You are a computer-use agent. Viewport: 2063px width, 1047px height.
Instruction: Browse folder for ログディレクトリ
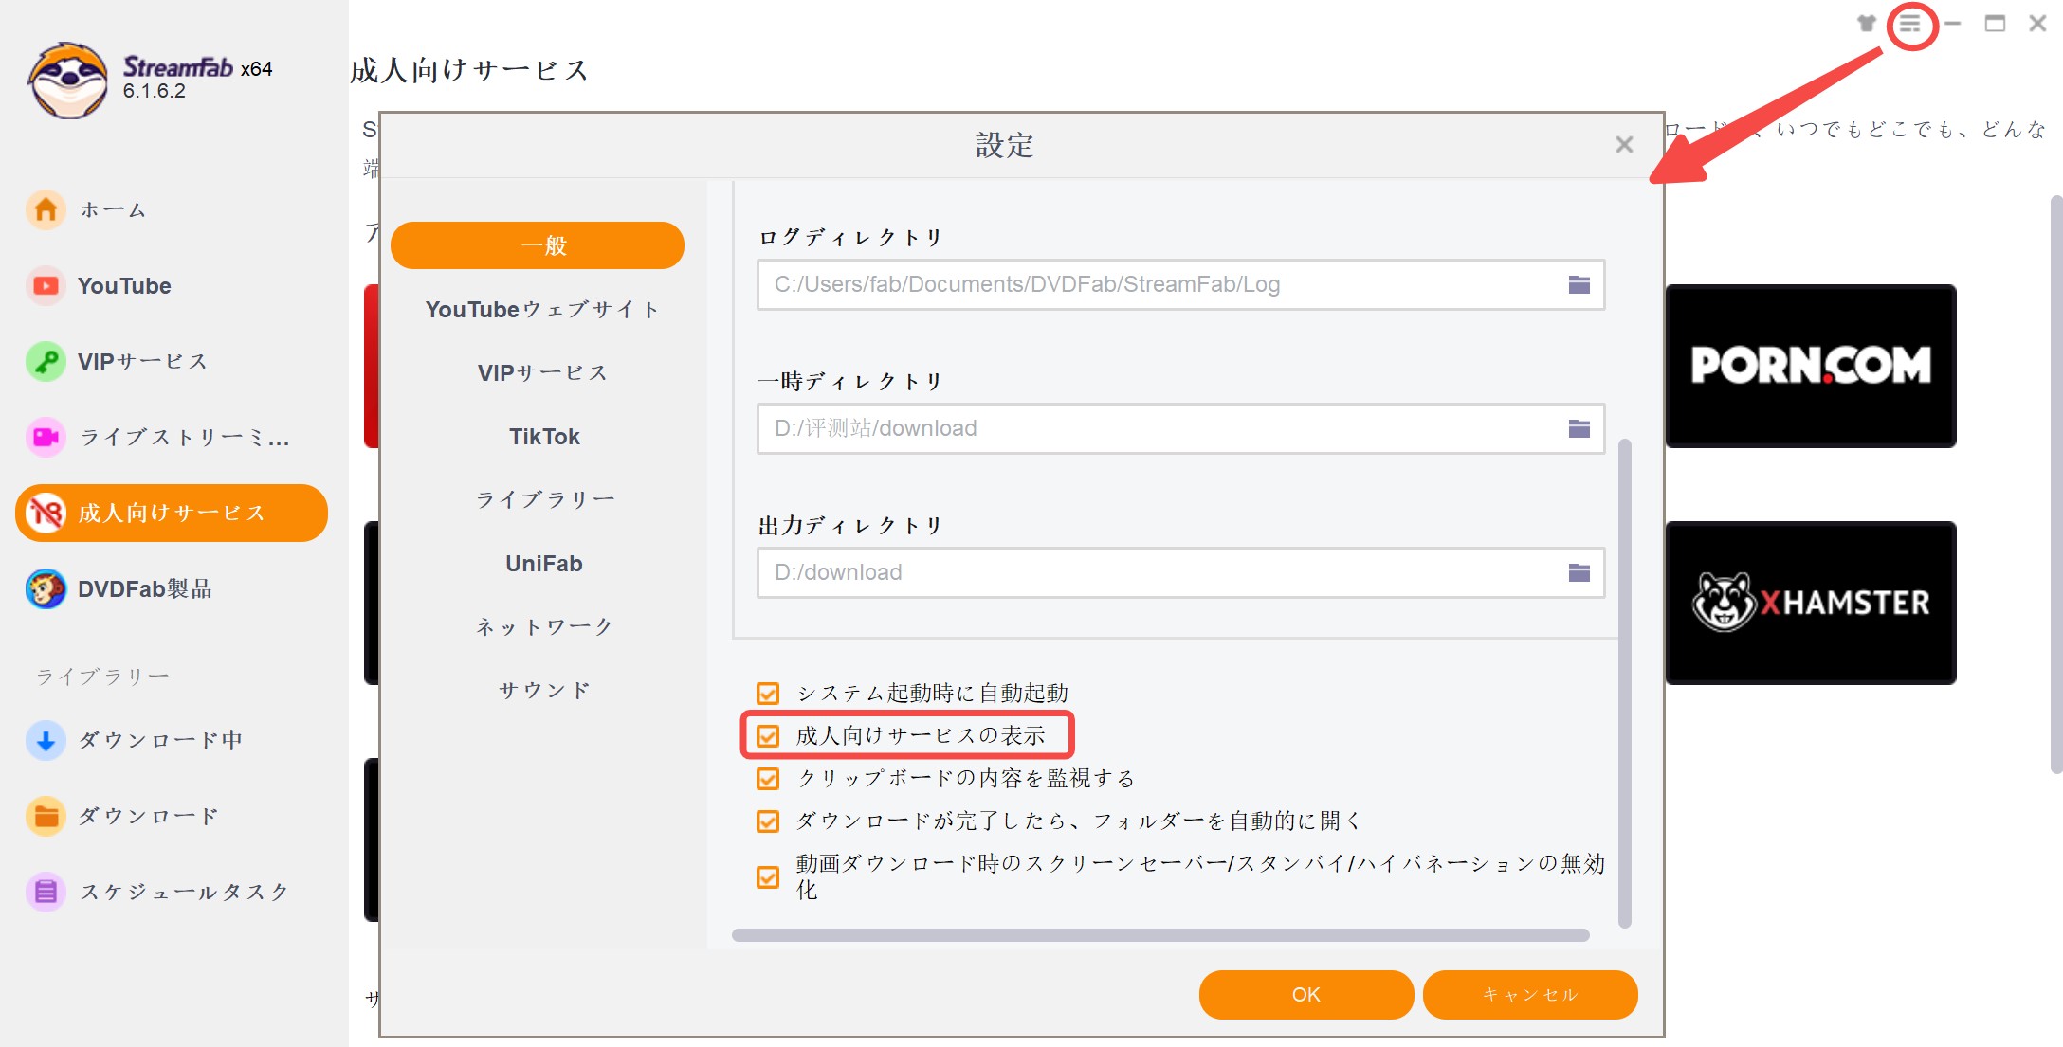1579,284
